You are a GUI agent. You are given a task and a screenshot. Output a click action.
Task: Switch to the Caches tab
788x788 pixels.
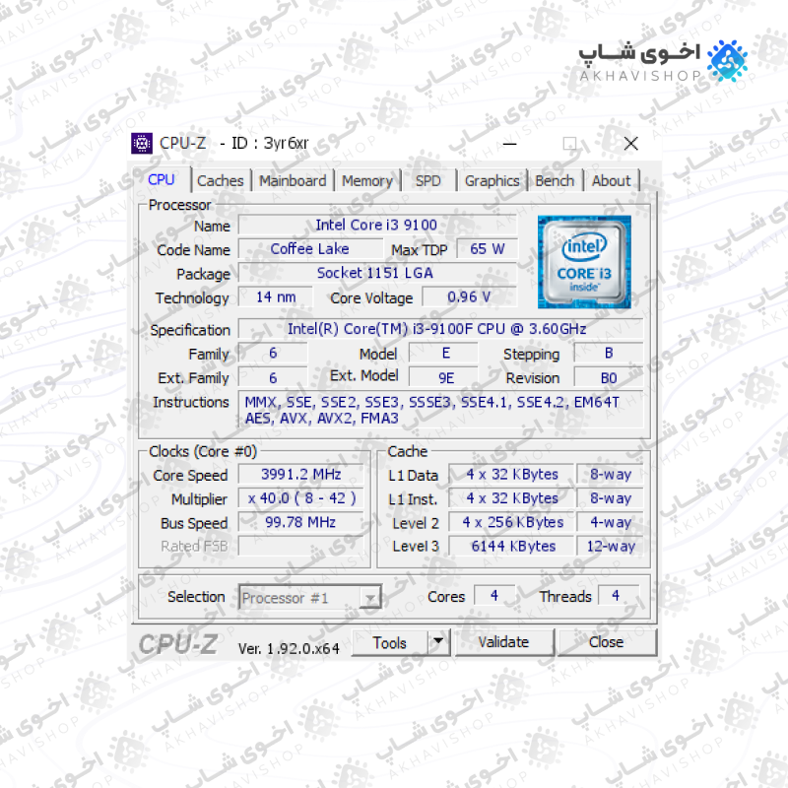pyautogui.click(x=220, y=181)
